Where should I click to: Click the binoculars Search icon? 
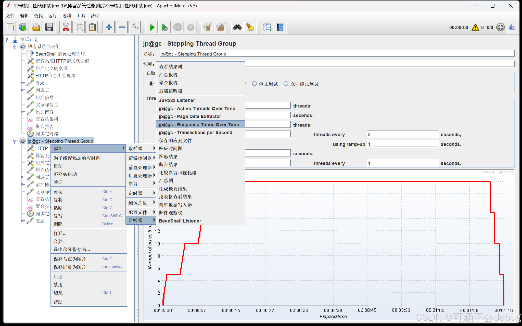(237, 27)
